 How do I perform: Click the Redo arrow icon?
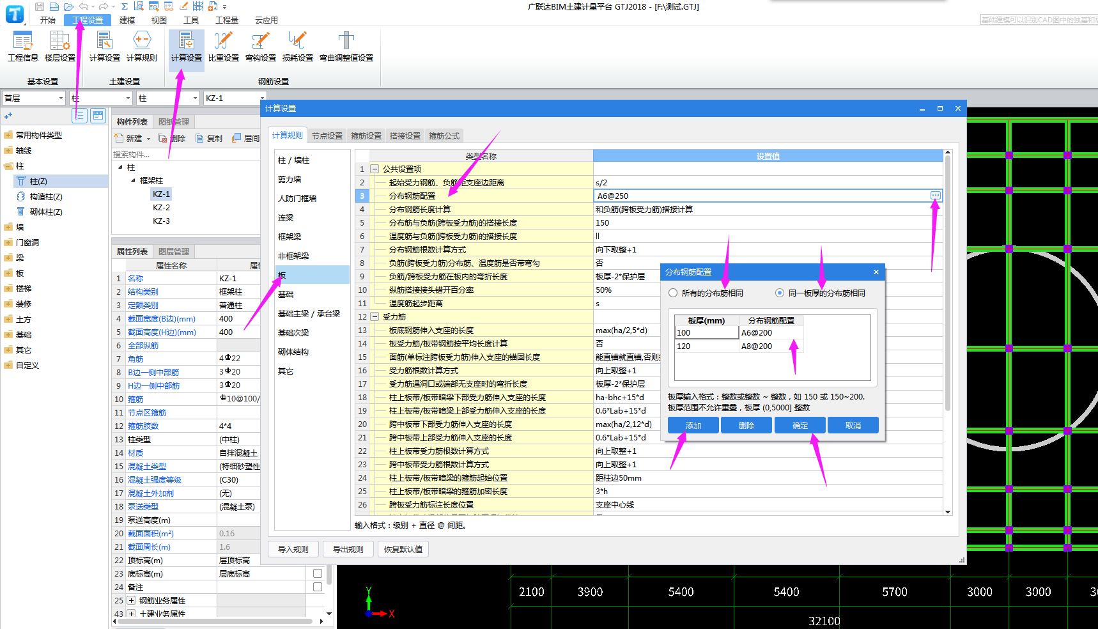tap(103, 6)
